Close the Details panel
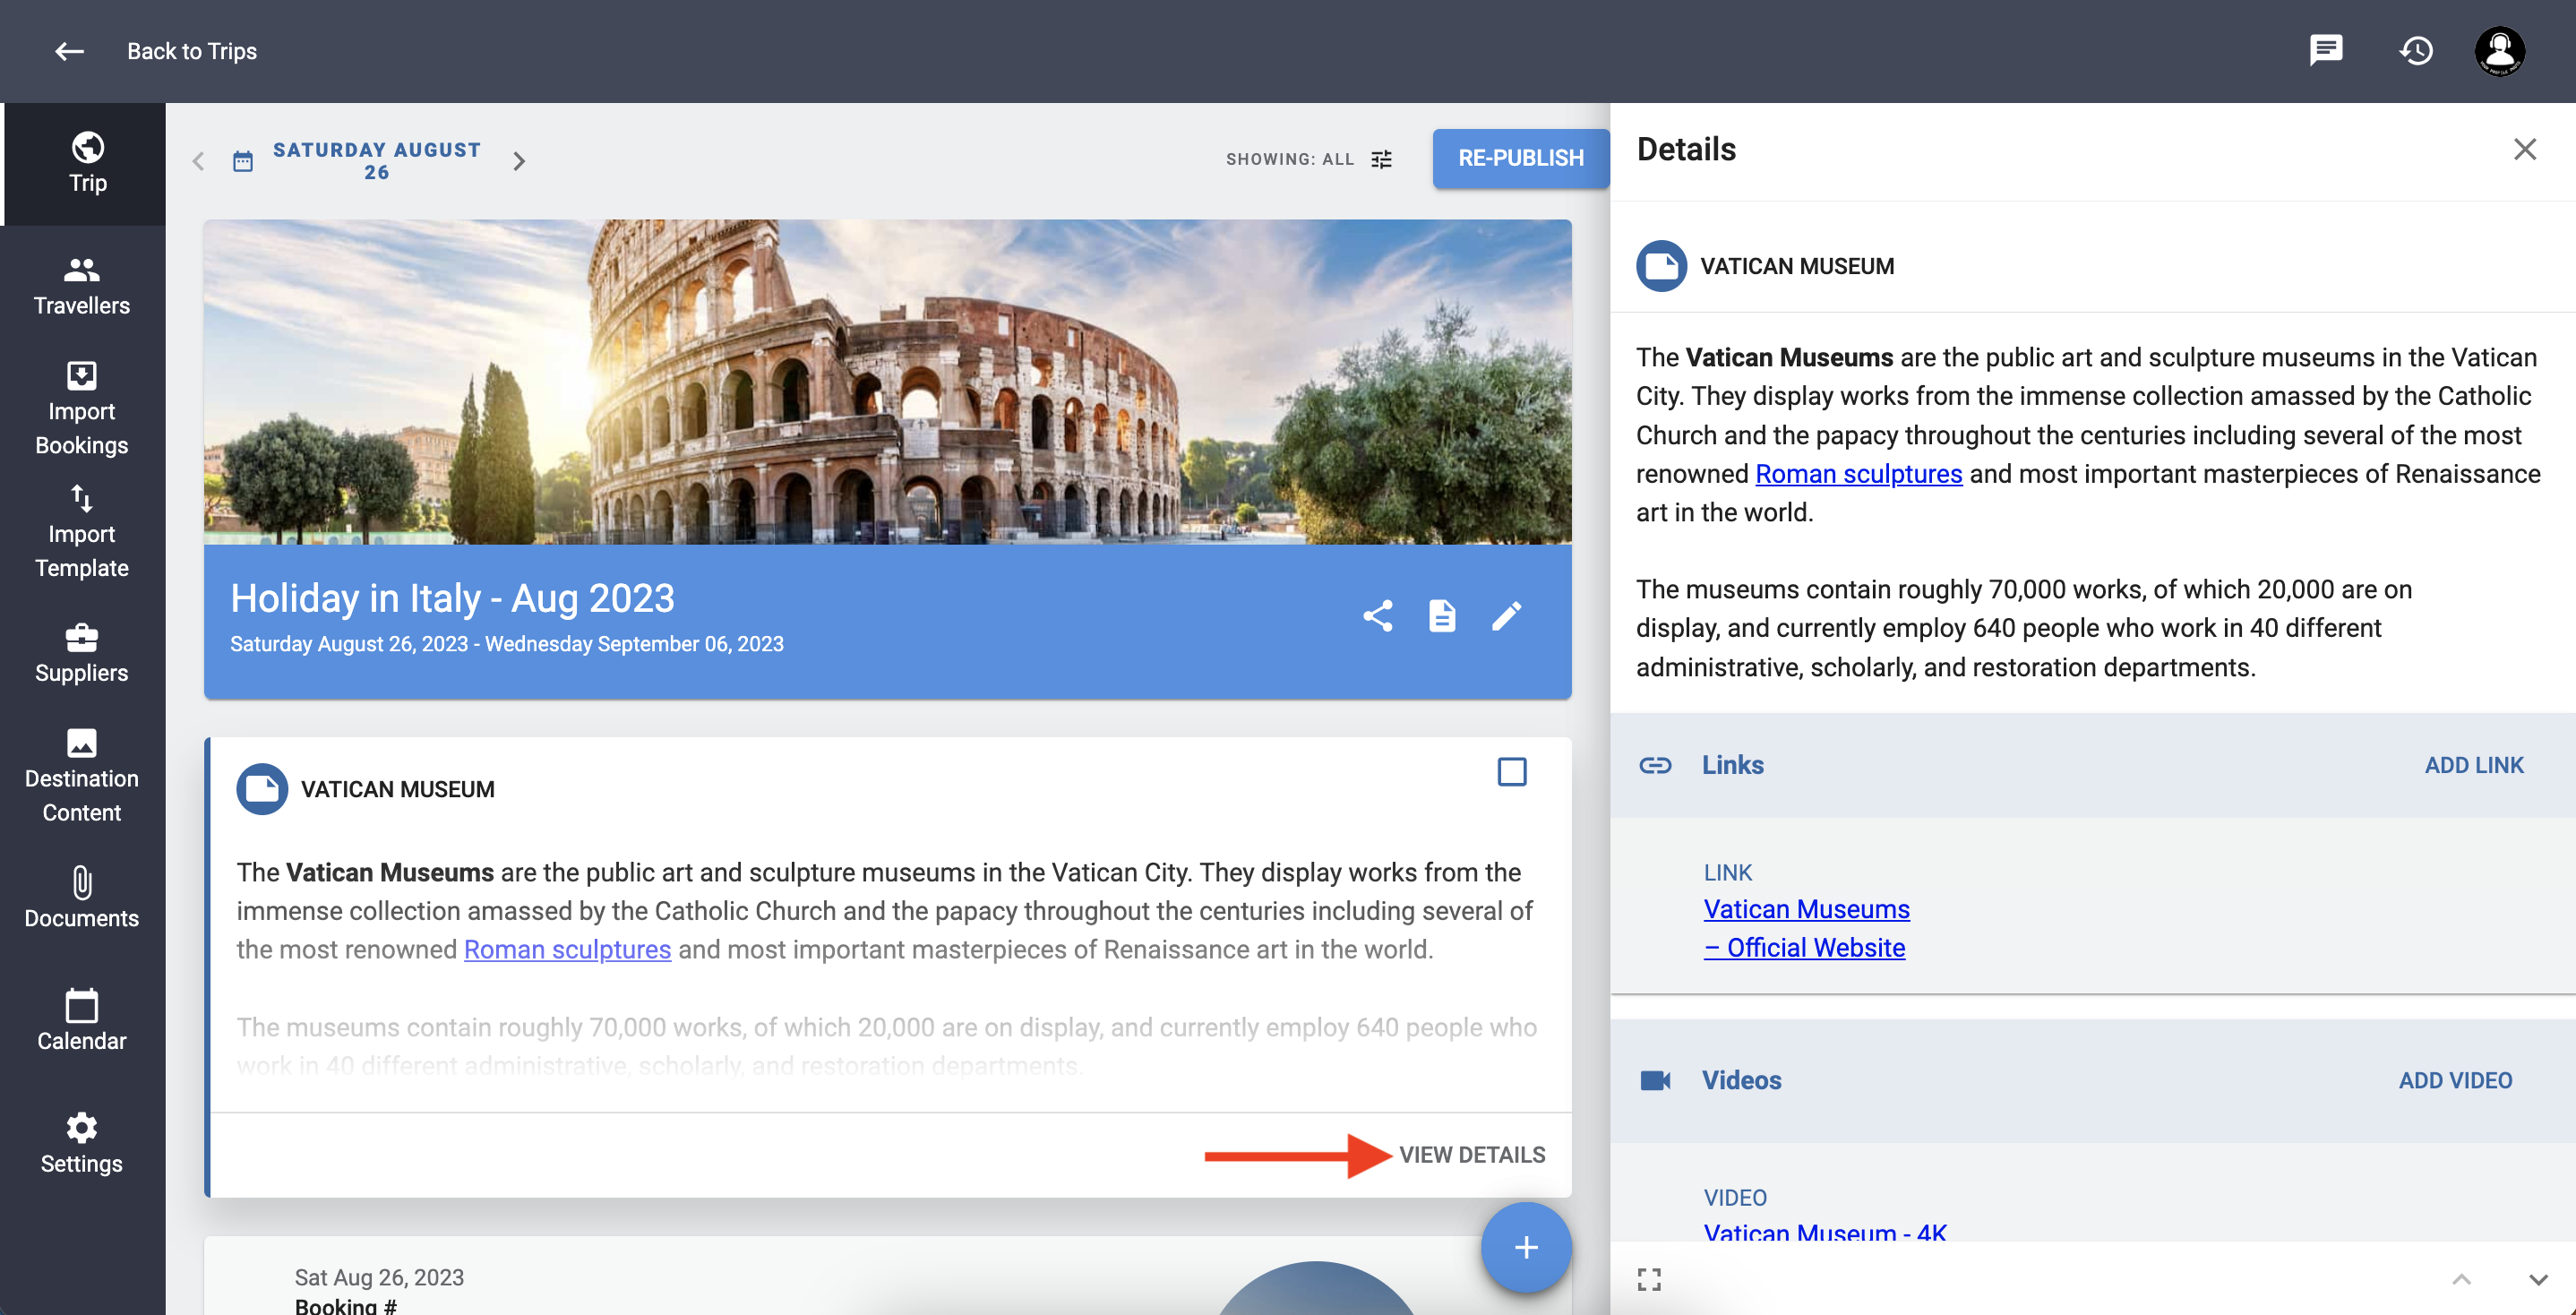2576x1315 pixels. [2524, 149]
